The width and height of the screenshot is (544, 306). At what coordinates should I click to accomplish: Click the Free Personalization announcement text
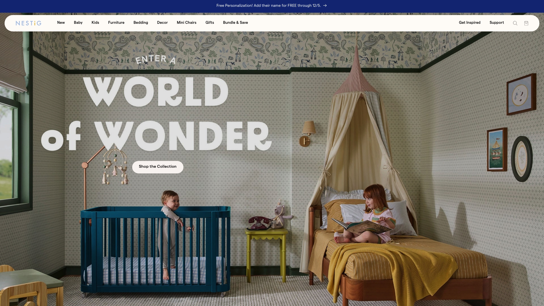click(x=268, y=5)
